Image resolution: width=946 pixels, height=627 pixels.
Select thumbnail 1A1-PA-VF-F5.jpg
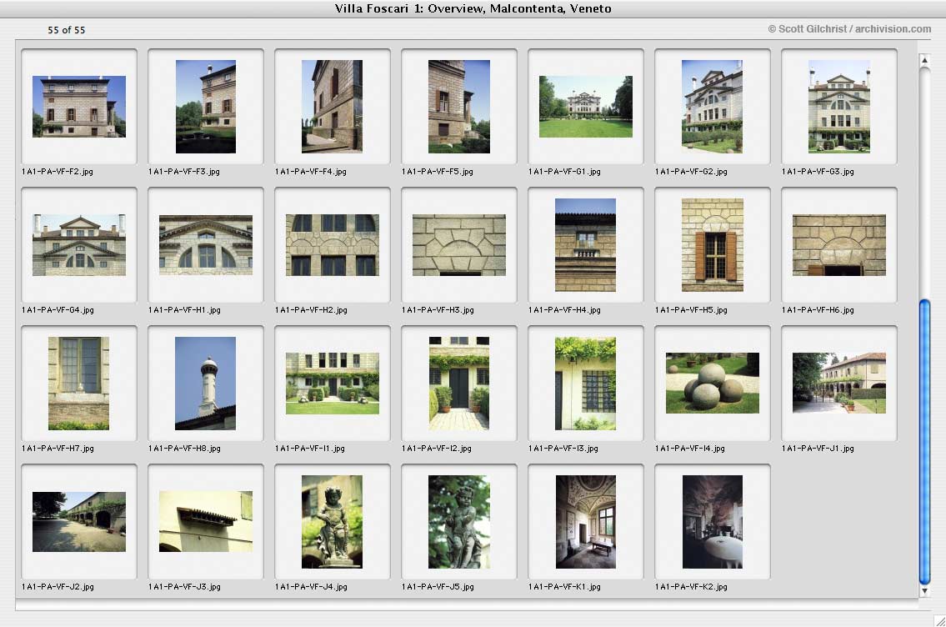[459, 106]
